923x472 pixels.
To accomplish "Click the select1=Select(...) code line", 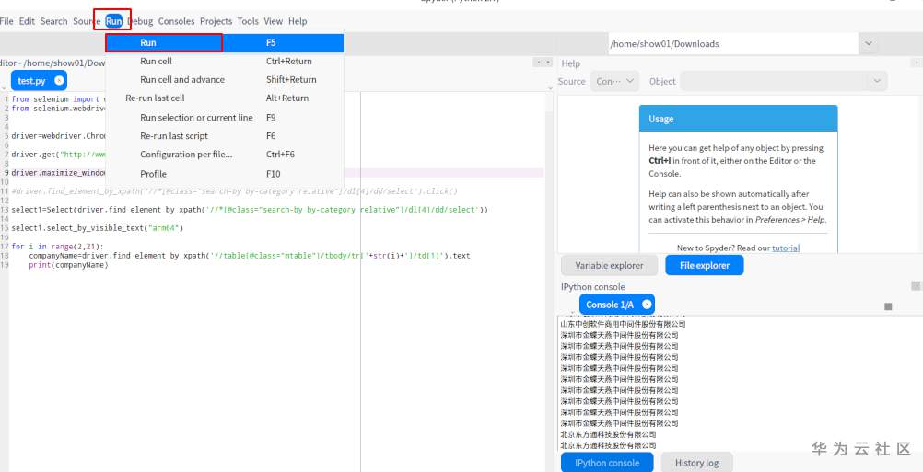I will 250,210.
